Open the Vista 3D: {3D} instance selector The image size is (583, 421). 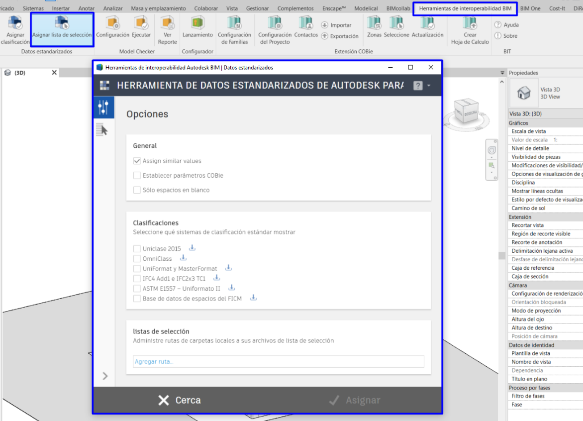pyautogui.click(x=545, y=114)
